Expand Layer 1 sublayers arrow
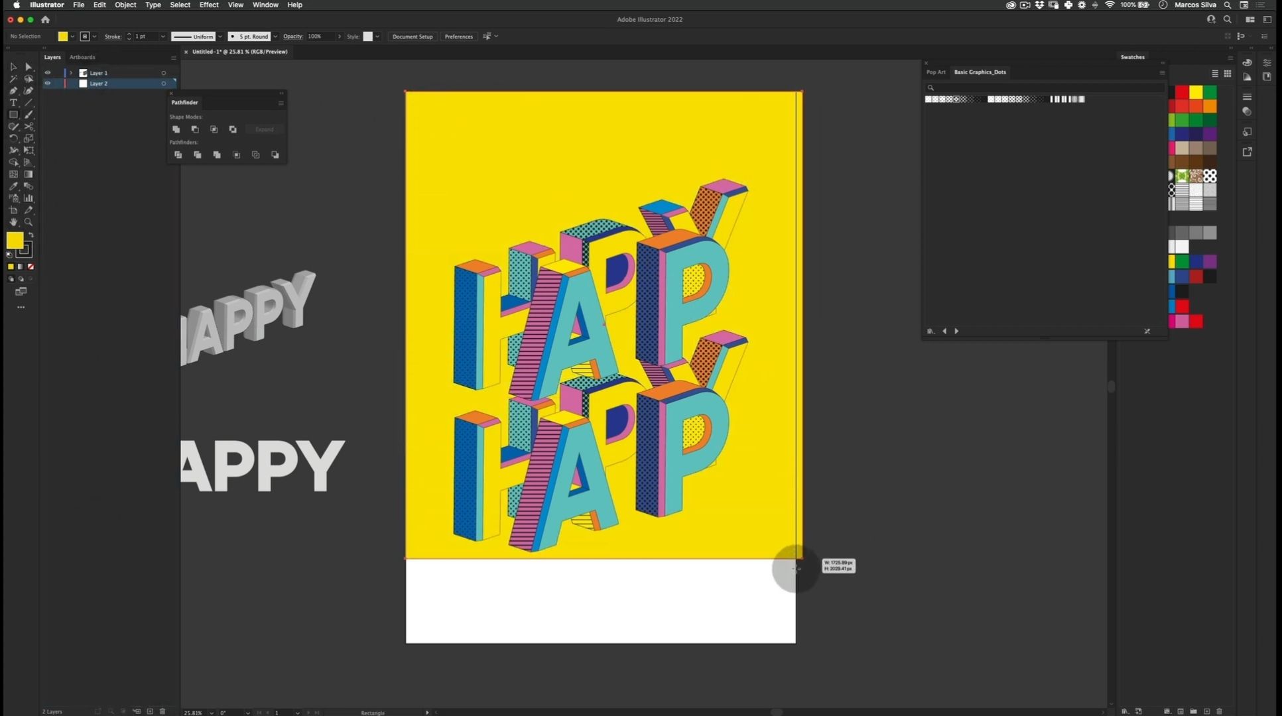This screenshot has height=716, width=1282. (x=71, y=73)
